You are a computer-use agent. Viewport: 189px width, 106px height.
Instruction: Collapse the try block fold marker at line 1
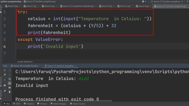[x=16, y=12]
